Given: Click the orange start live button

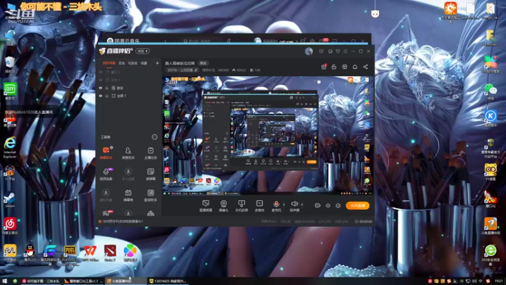Looking at the screenshot, I should 357,205.
